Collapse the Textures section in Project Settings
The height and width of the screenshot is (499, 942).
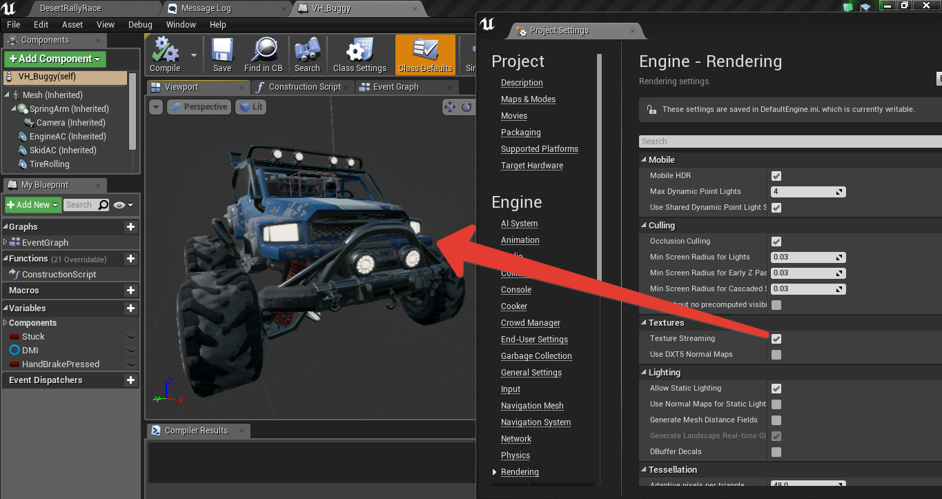point(644,323)
